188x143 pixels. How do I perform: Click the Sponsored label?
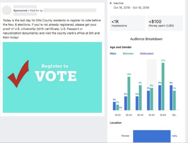click(x=20, y=11)
